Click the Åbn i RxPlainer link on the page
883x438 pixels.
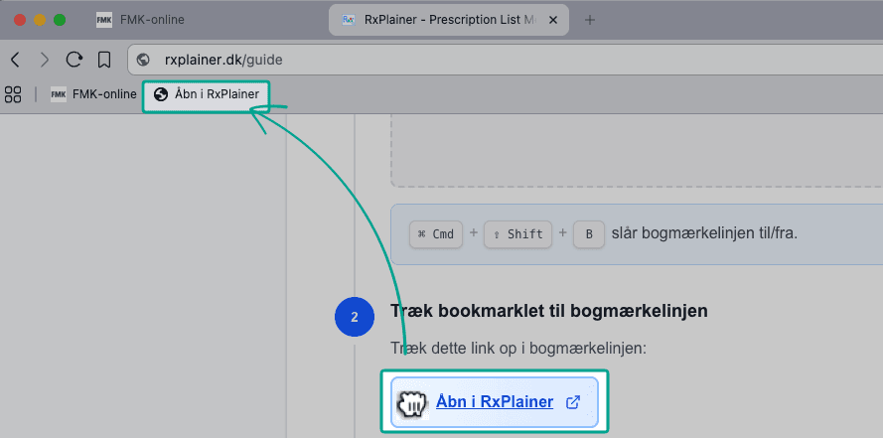(495, 402)
